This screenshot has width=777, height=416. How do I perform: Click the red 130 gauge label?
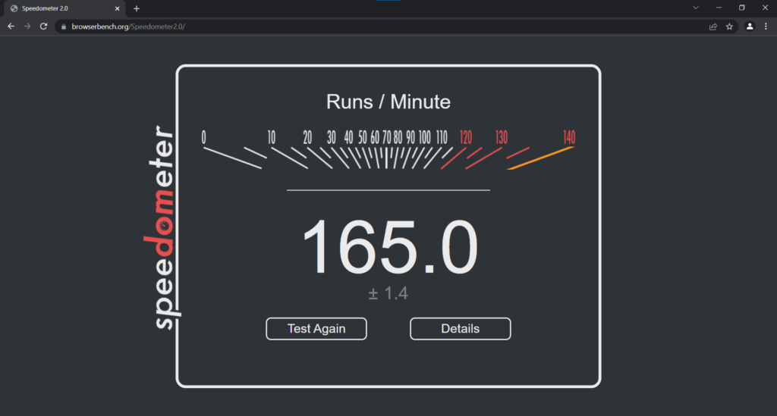(502, 137)
